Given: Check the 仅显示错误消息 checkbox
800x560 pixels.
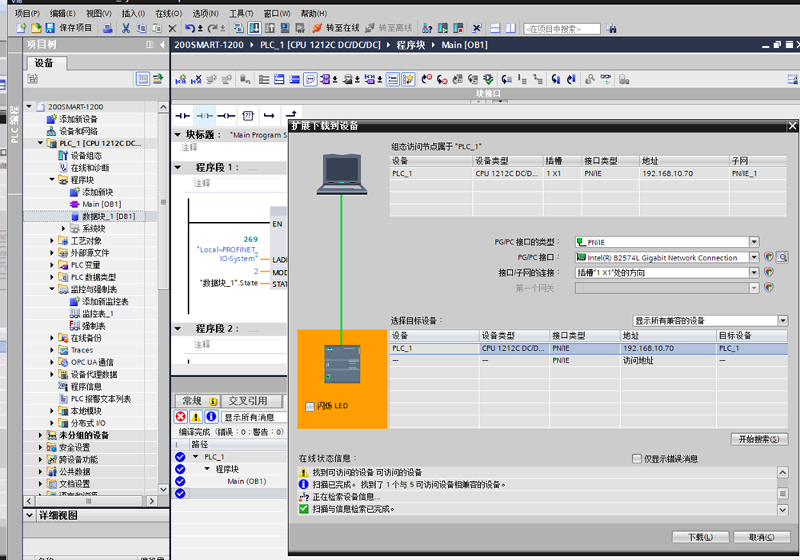Looking at the screenshot, I should (636, 459).
